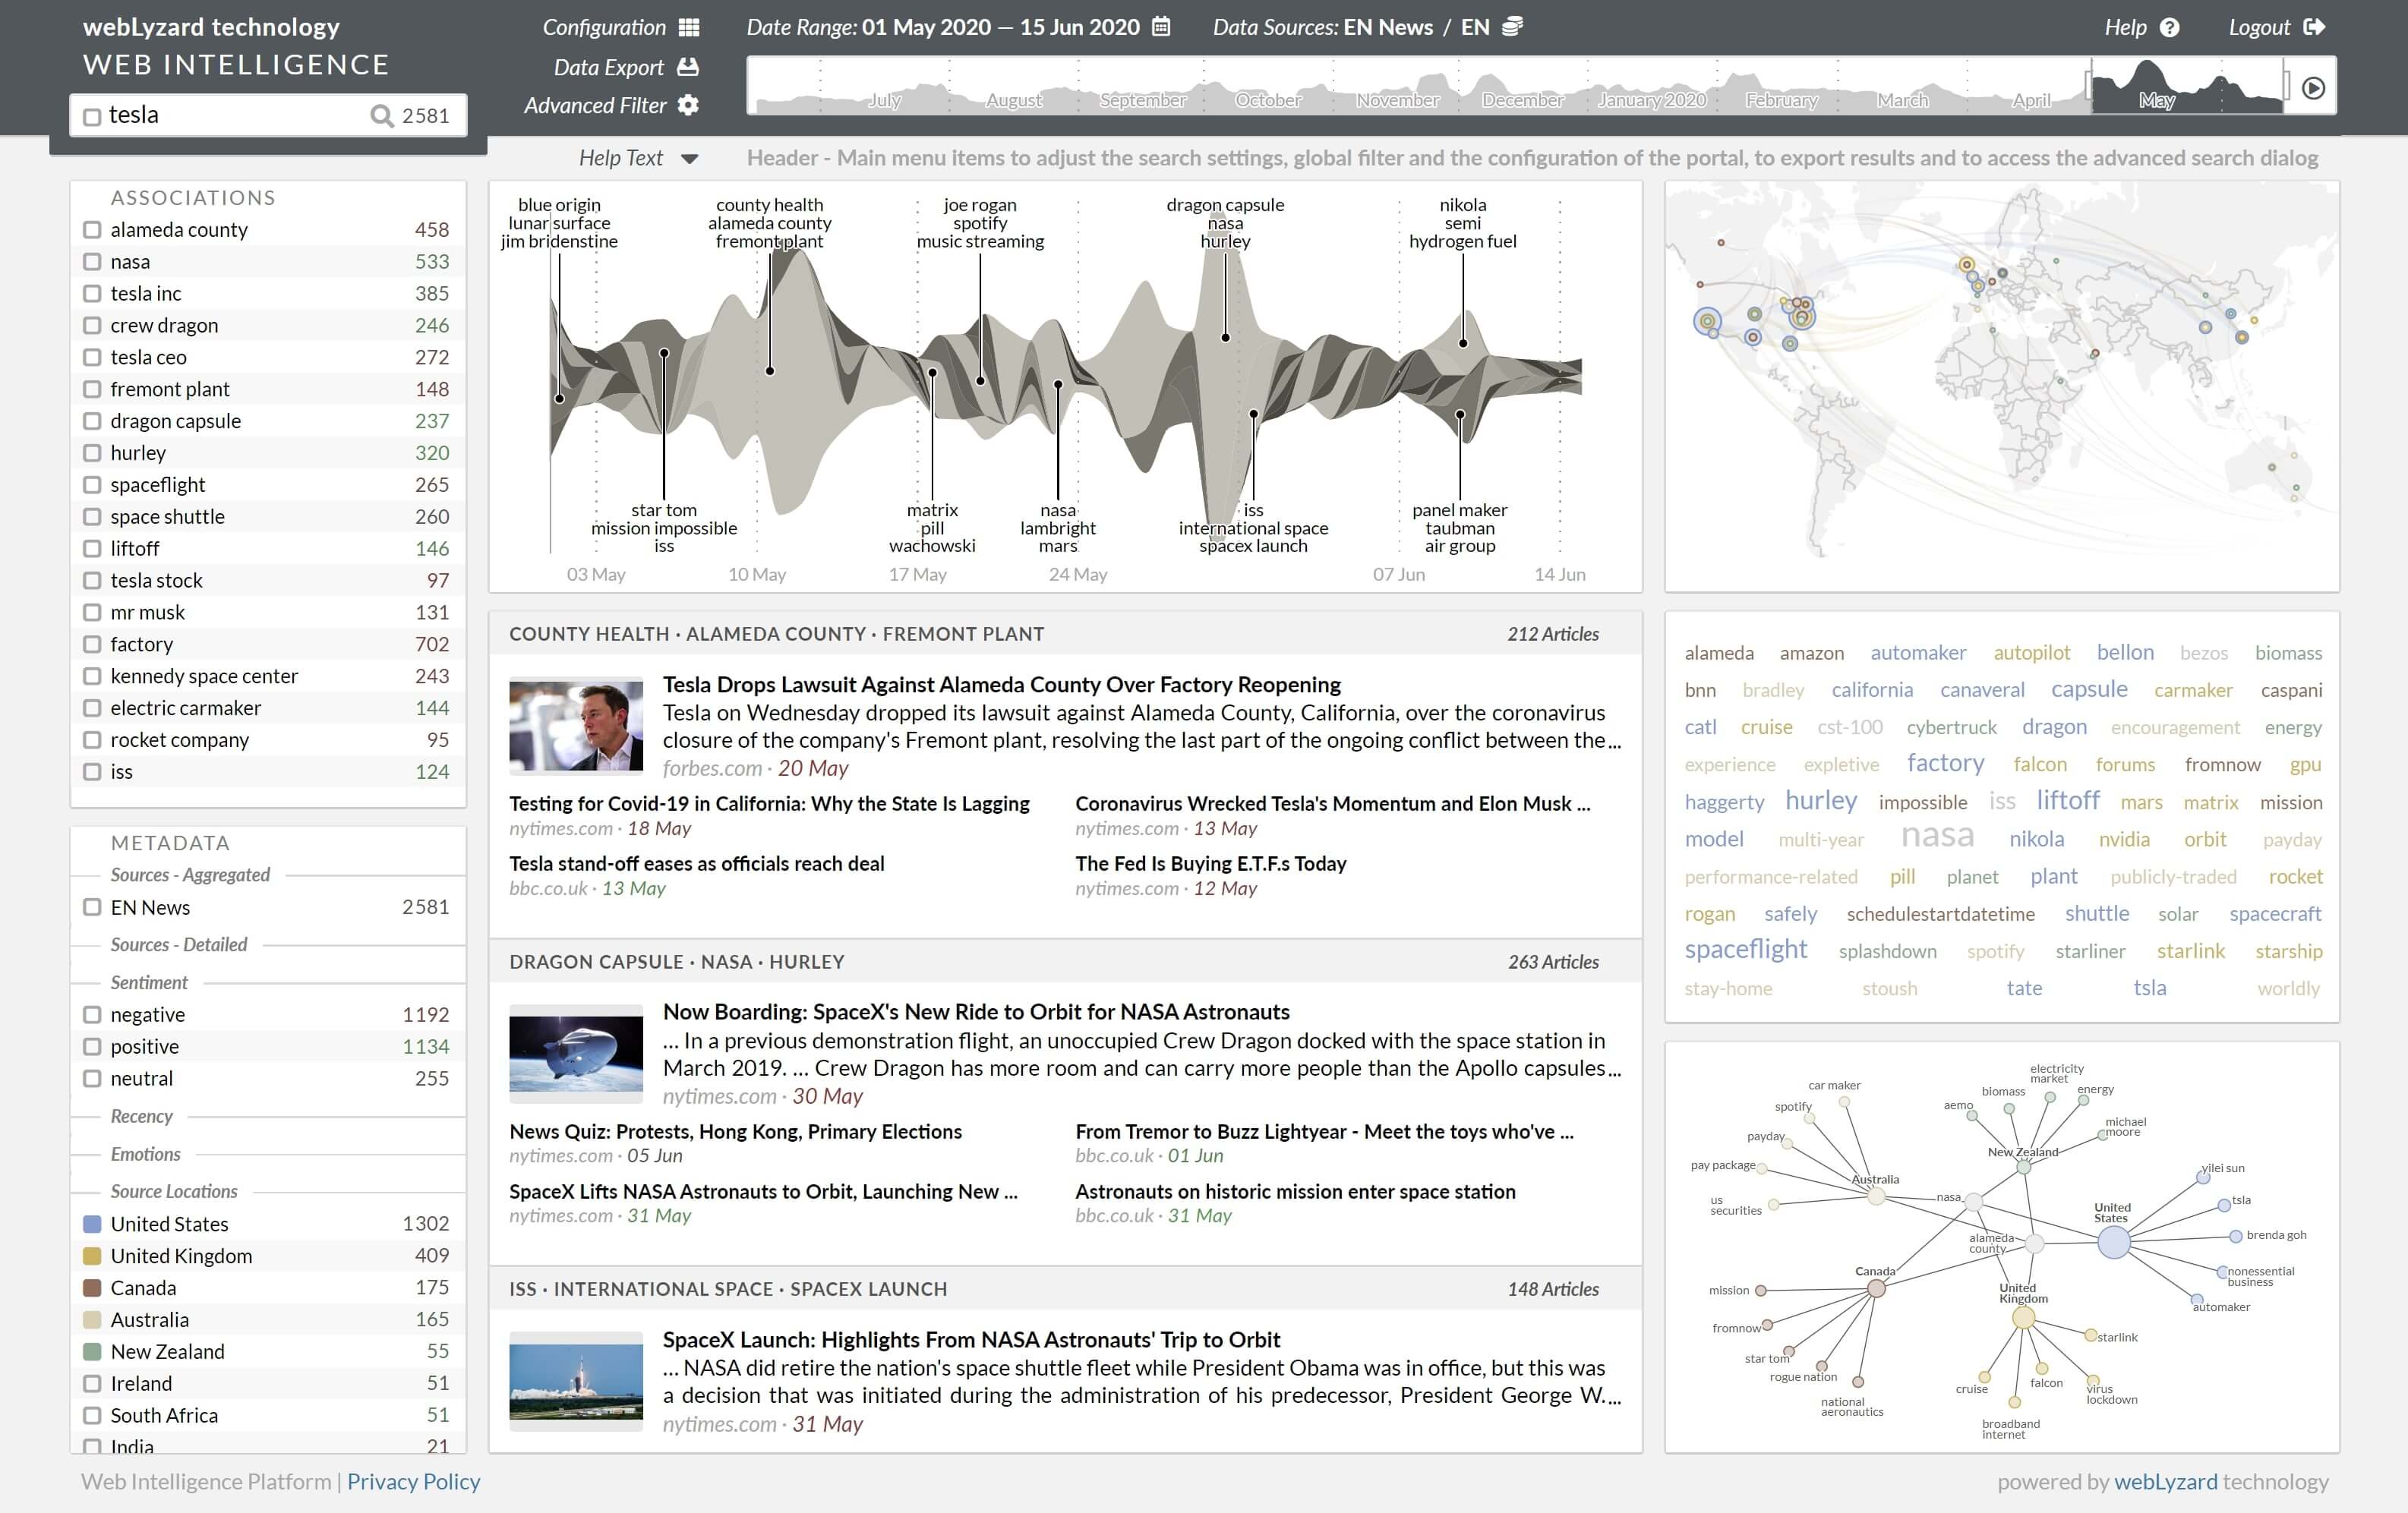The image size is (2408, 1513).
Task: Collapse the Sentiment metadata section
Action: point(149,983)
